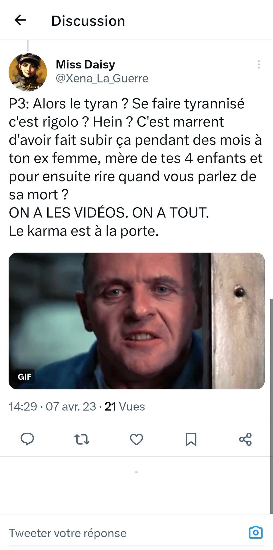This screenshot has height=550, width=273.
Task: Tap the GIF badge on the media
Action: click(25, 377)
